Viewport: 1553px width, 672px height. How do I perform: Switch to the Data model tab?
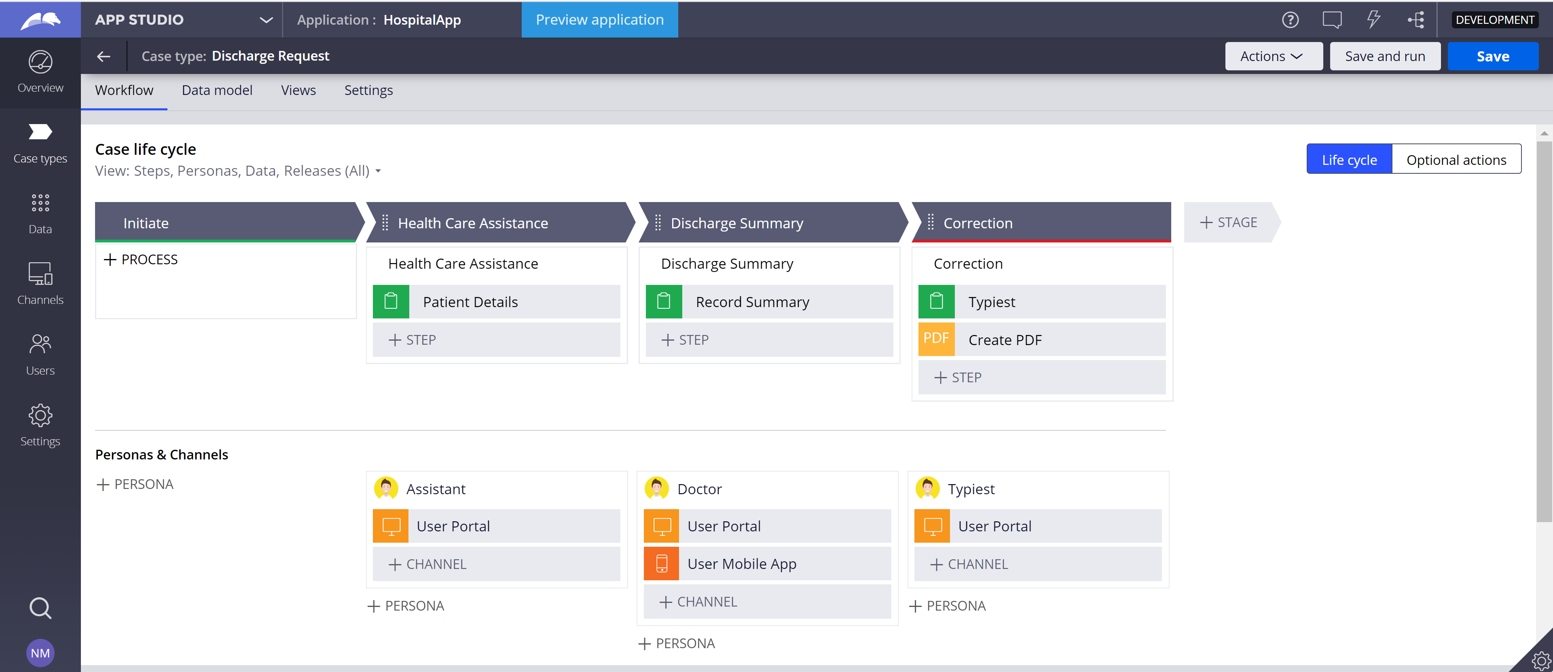tap(217, 91)
